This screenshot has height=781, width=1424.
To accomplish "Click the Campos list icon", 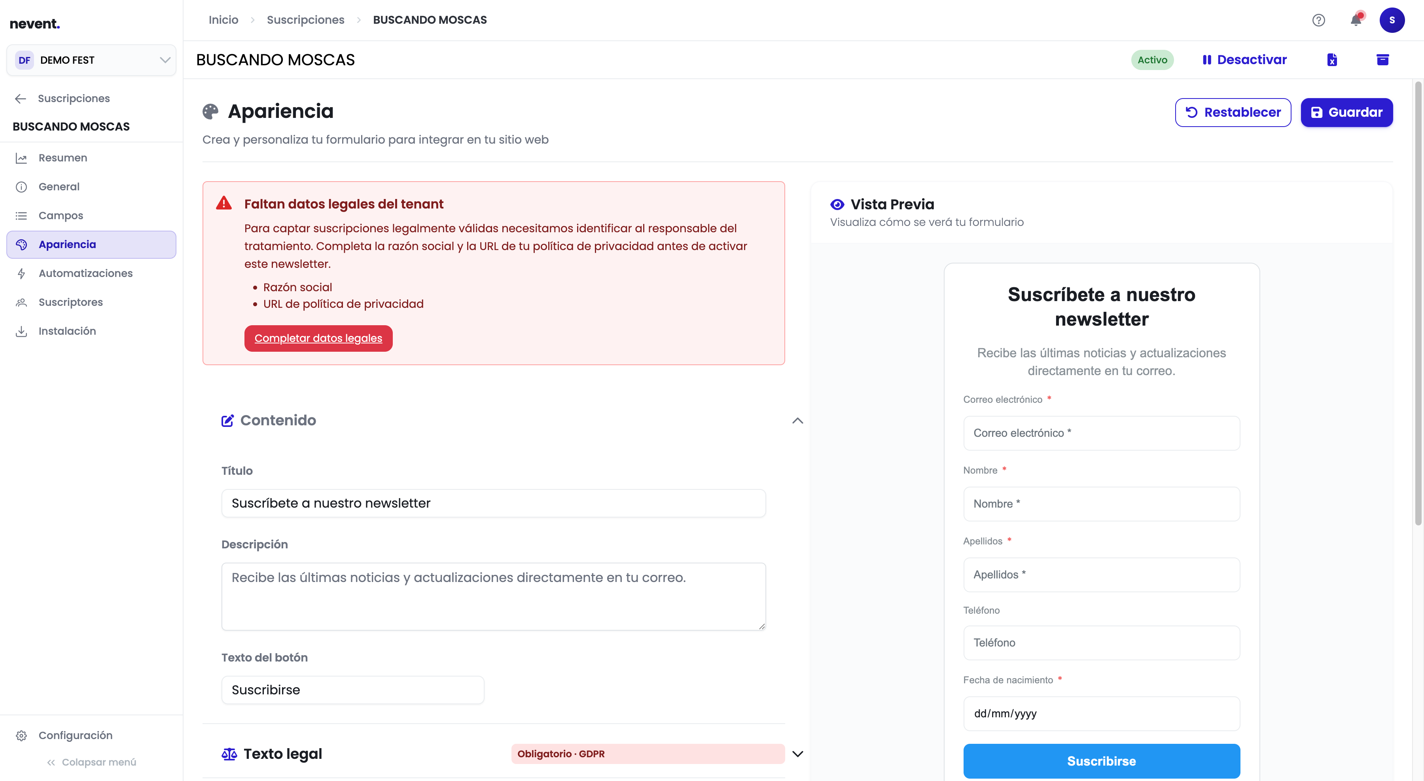I will 21,216.
